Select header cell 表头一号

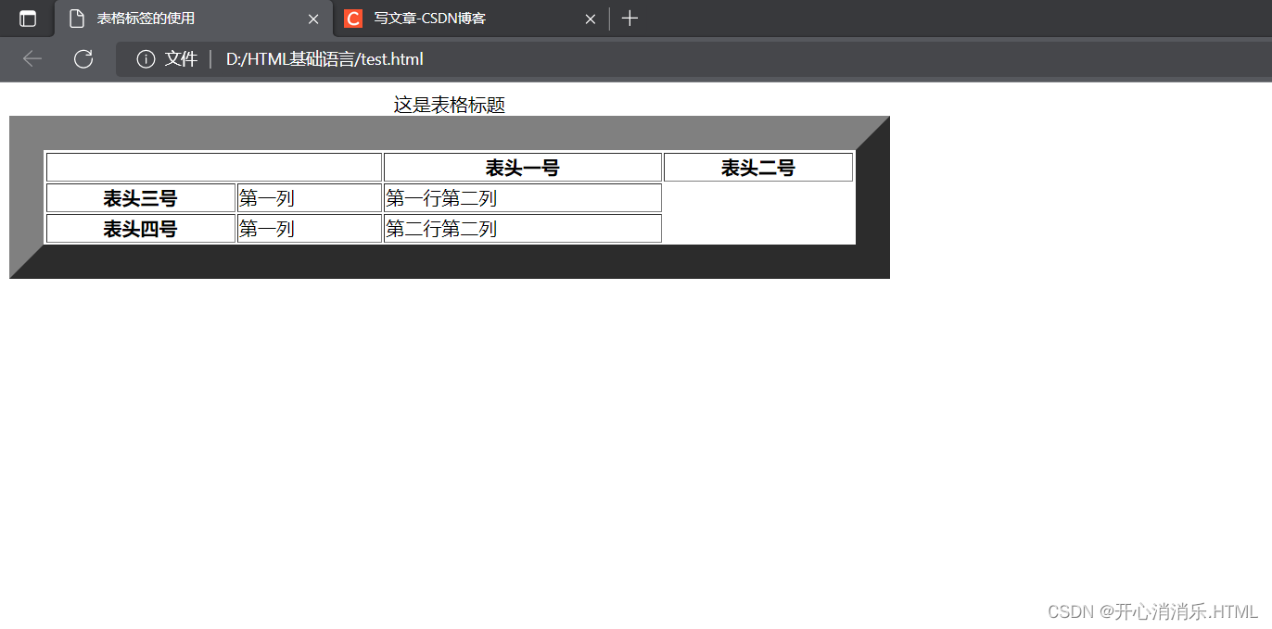point(523,168)
